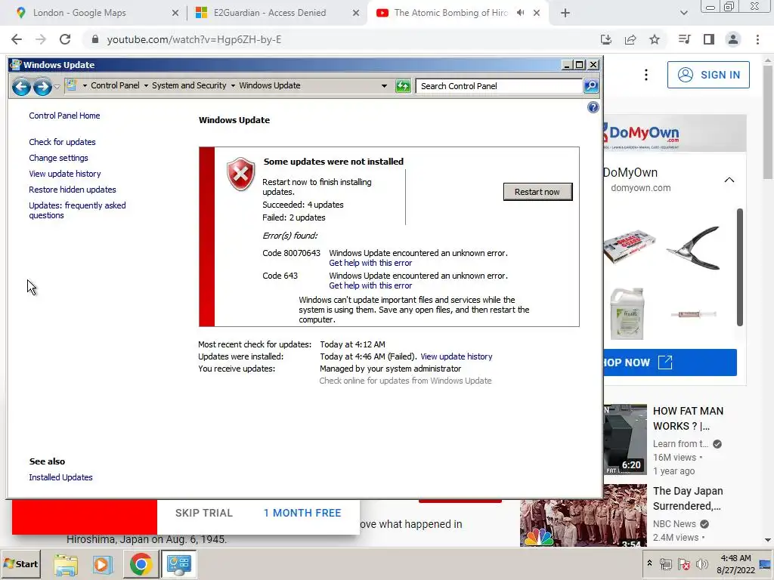The width and height of the screenshot is (774, 580).
Task: Open YouTube settings three-dot icon
Action: pyautogui.click(x=646, y=75)
